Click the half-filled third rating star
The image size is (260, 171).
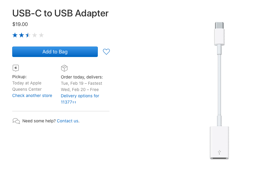pyautogui.click(x=28, y=35)
